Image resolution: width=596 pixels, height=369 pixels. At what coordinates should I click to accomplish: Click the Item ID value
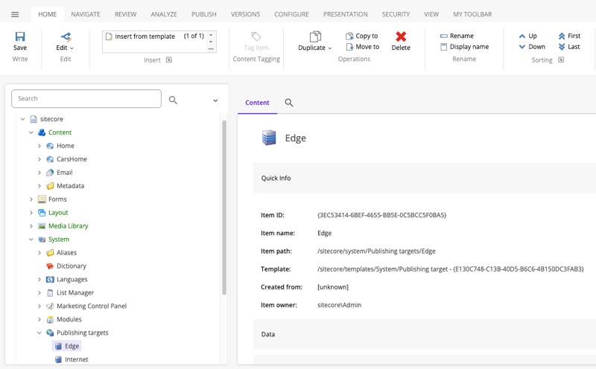pyautogui.click(x=381, y=215)
